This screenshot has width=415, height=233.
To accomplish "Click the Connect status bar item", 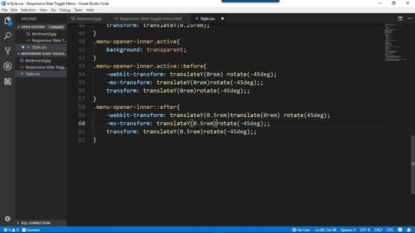I will pos(31,230).
